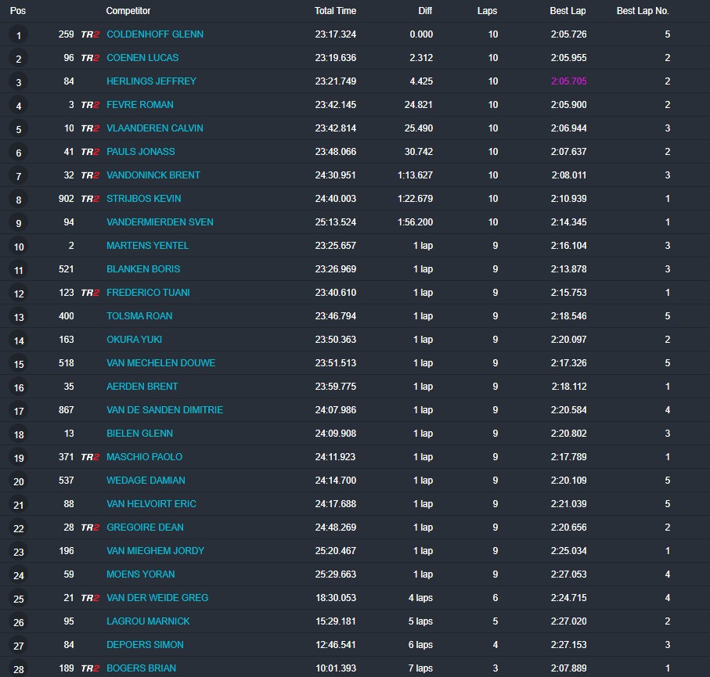Click the TR2 badge beside Coldenhoff Glenn
Image resolution: width=710 pixels, height=677 pixels.
pyautogui.click(x=90, y=34)
